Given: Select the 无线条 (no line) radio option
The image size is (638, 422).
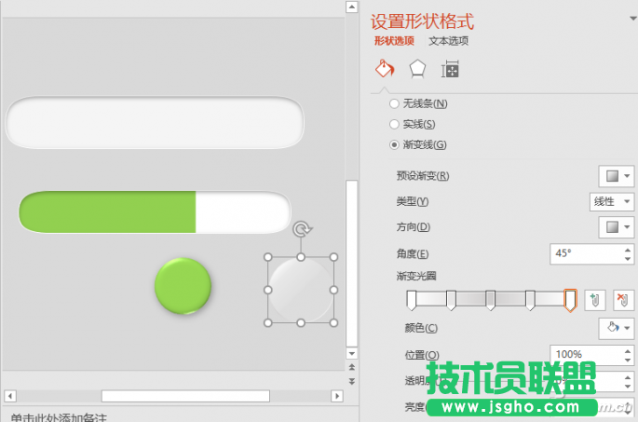Looking at the screenshot, I should [395, 103].
